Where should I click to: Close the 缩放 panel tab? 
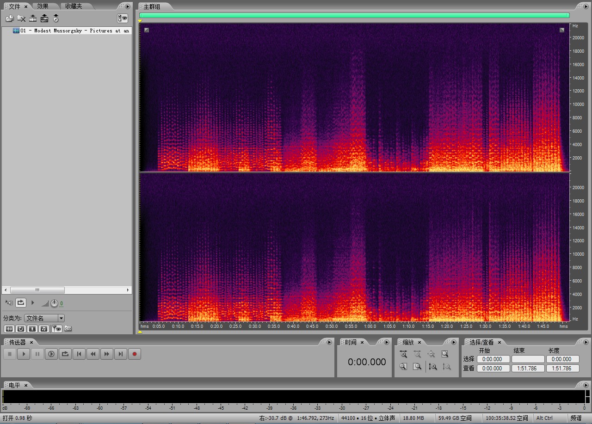click(x=419, y=343)
